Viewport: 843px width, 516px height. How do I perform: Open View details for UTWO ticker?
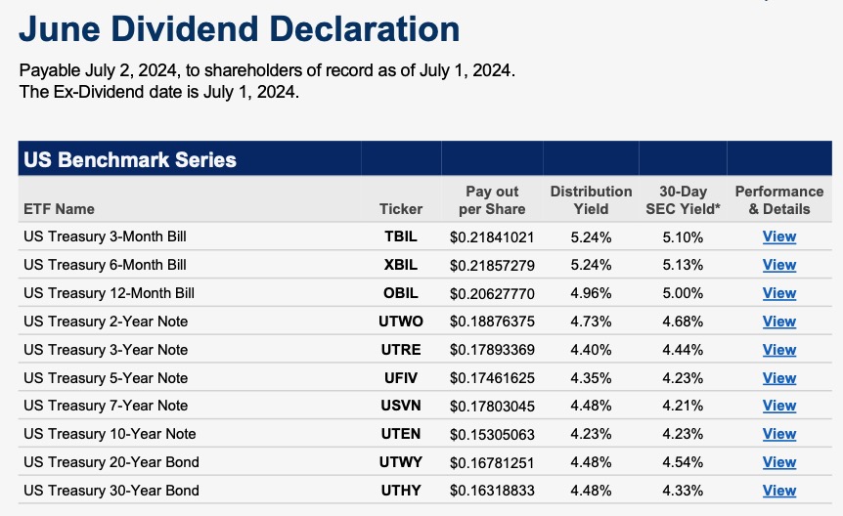[779, 322]
